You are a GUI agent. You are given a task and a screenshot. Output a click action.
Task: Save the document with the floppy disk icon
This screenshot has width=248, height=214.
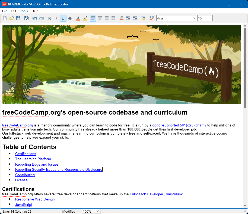point(18,18)
